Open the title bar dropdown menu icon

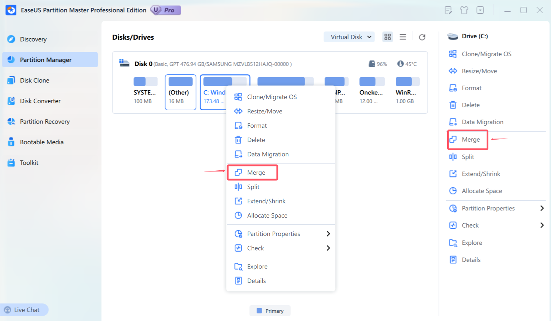[480, 10]
